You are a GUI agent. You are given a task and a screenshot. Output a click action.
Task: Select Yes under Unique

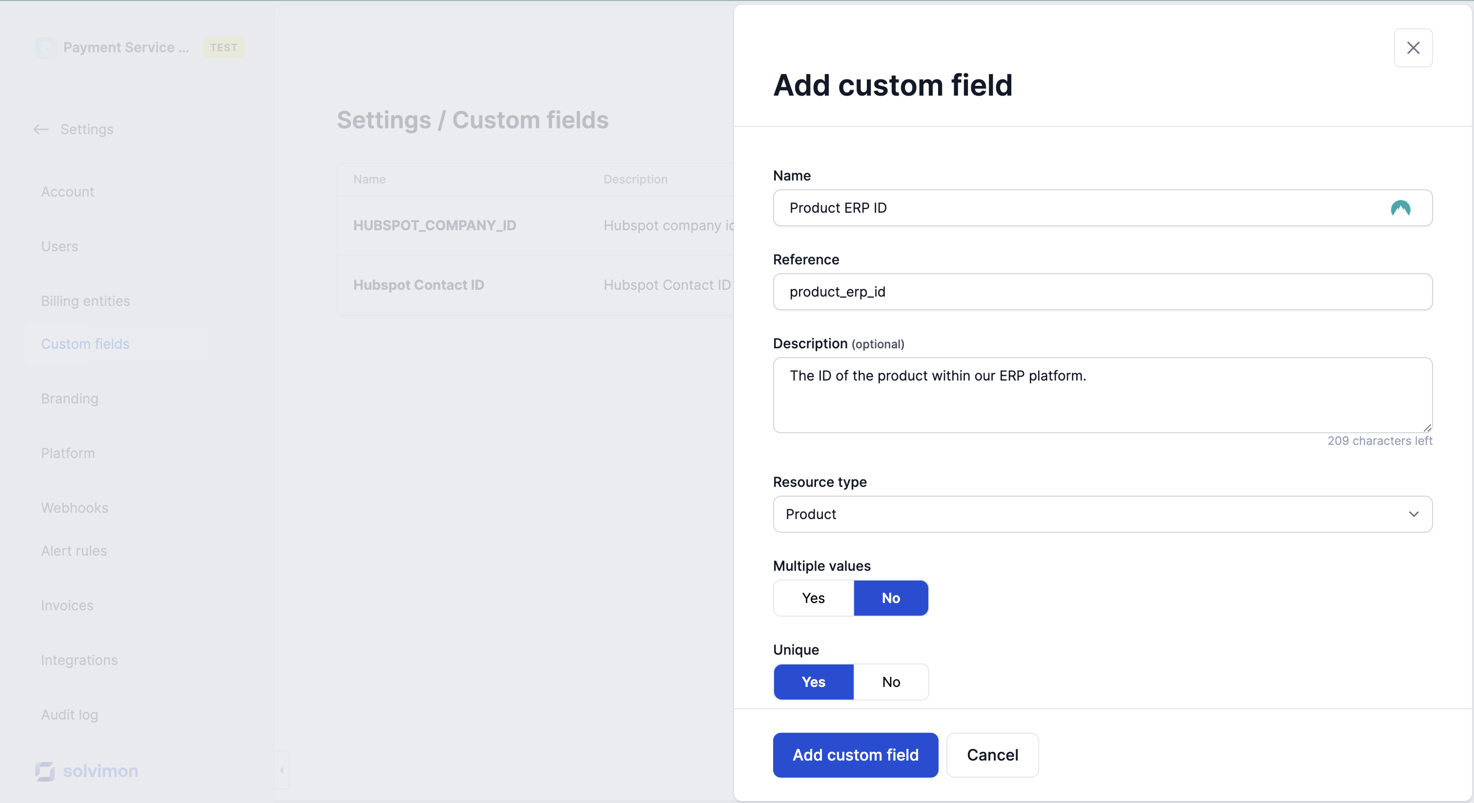[813, 682]
